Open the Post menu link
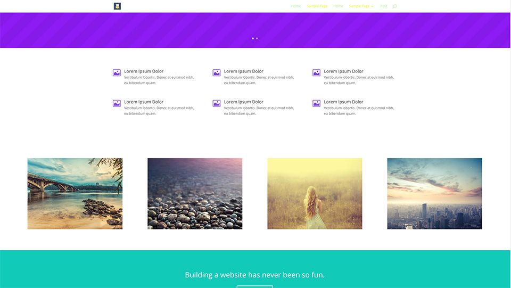This screenshot has width=511, height=288. point(384,6)
